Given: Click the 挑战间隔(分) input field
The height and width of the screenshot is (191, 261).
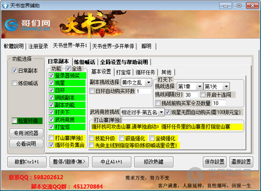Looking at the screenshot, I should 191,95.
